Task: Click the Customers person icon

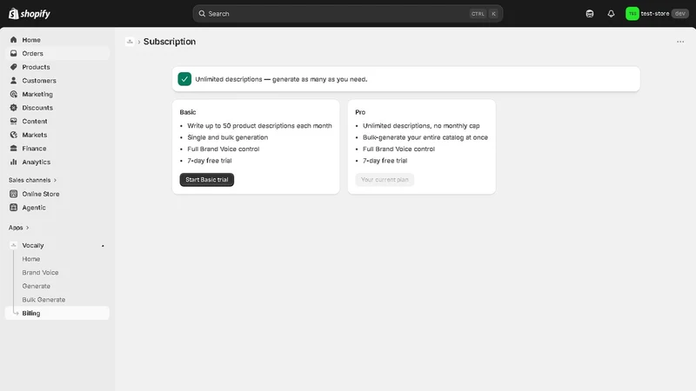Action: 13,81
